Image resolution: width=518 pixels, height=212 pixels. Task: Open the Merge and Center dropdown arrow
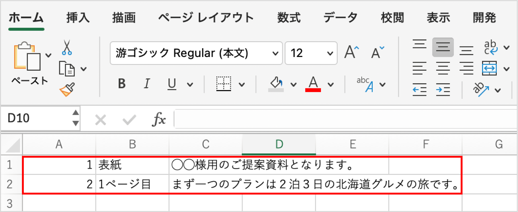507,69
